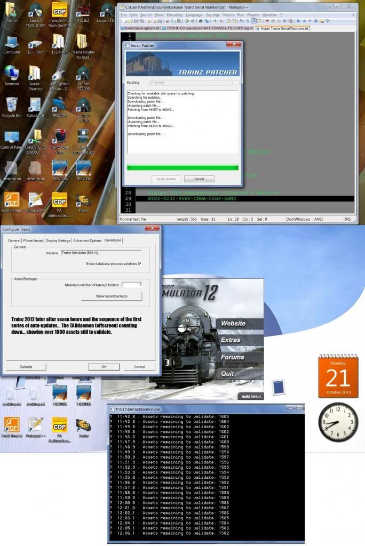This screenshot has height=546, width=365.
Task: Click Undo arrow in Notepad++ toolbar
Action: point(187,21)
